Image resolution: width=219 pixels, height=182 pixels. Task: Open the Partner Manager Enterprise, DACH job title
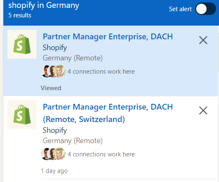[x=108, y=37]
